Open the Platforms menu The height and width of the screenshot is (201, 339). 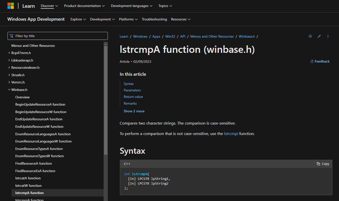tap(128, 19)
